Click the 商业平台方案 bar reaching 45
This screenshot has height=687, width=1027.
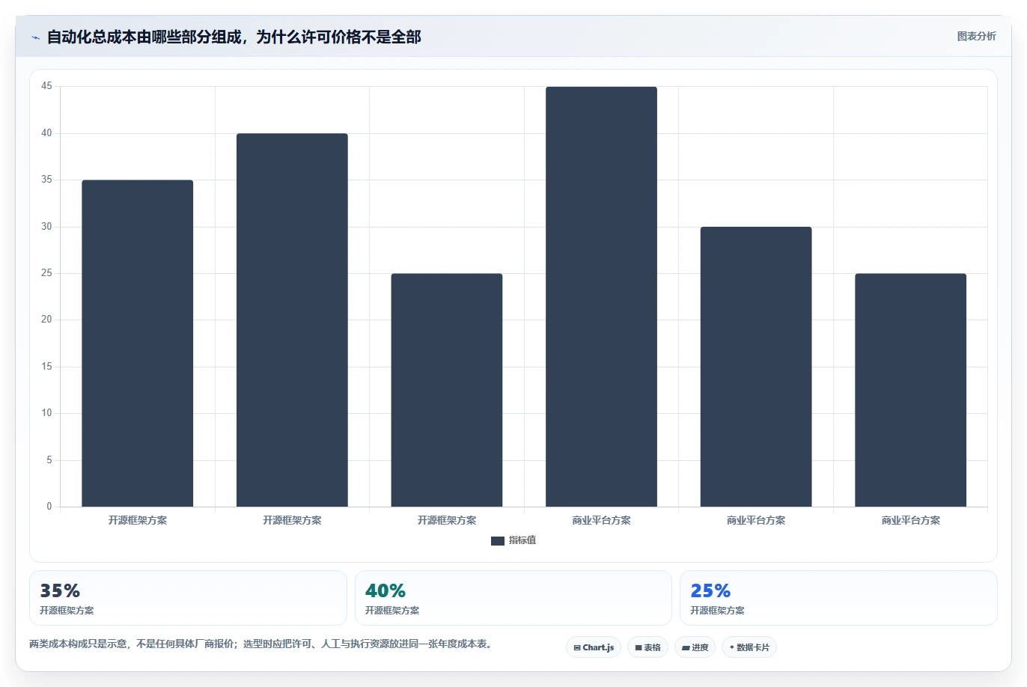pos(601,296)
